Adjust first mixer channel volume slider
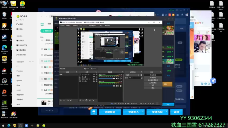The width and height of the screenshot is (228, 128). 107,79
